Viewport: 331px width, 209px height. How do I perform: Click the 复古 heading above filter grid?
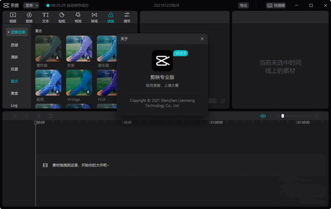(39, 31)
